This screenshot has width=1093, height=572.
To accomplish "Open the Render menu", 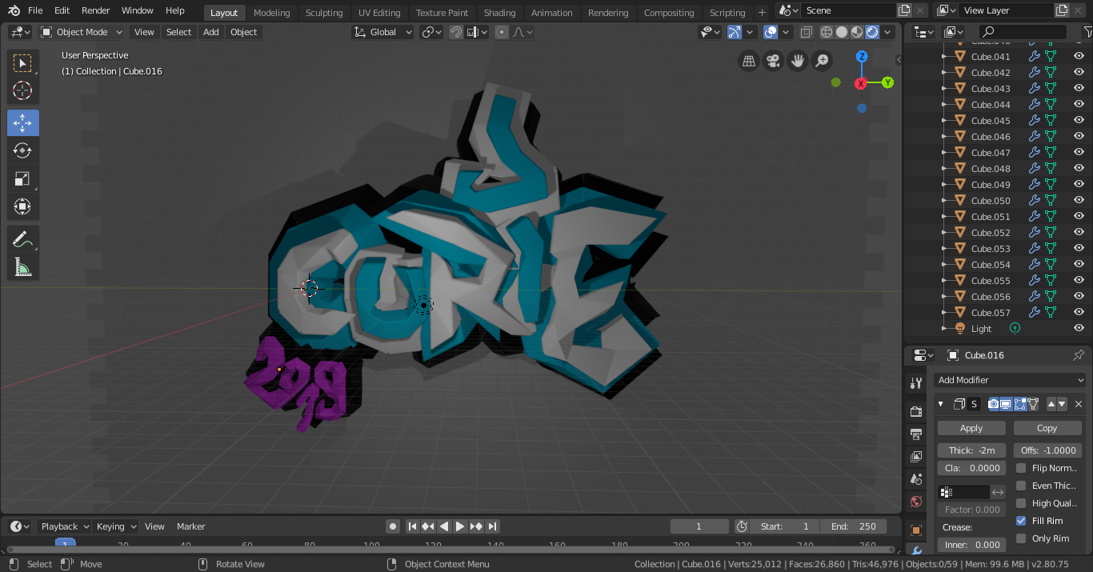I will pos(96,10).
